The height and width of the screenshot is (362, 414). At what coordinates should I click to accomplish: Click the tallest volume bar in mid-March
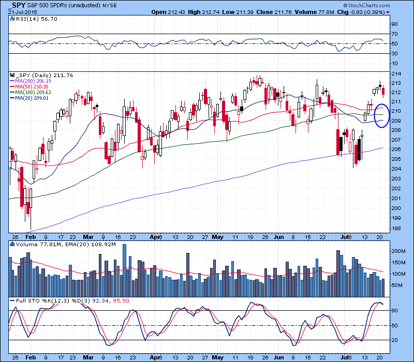tap(125, 270)
